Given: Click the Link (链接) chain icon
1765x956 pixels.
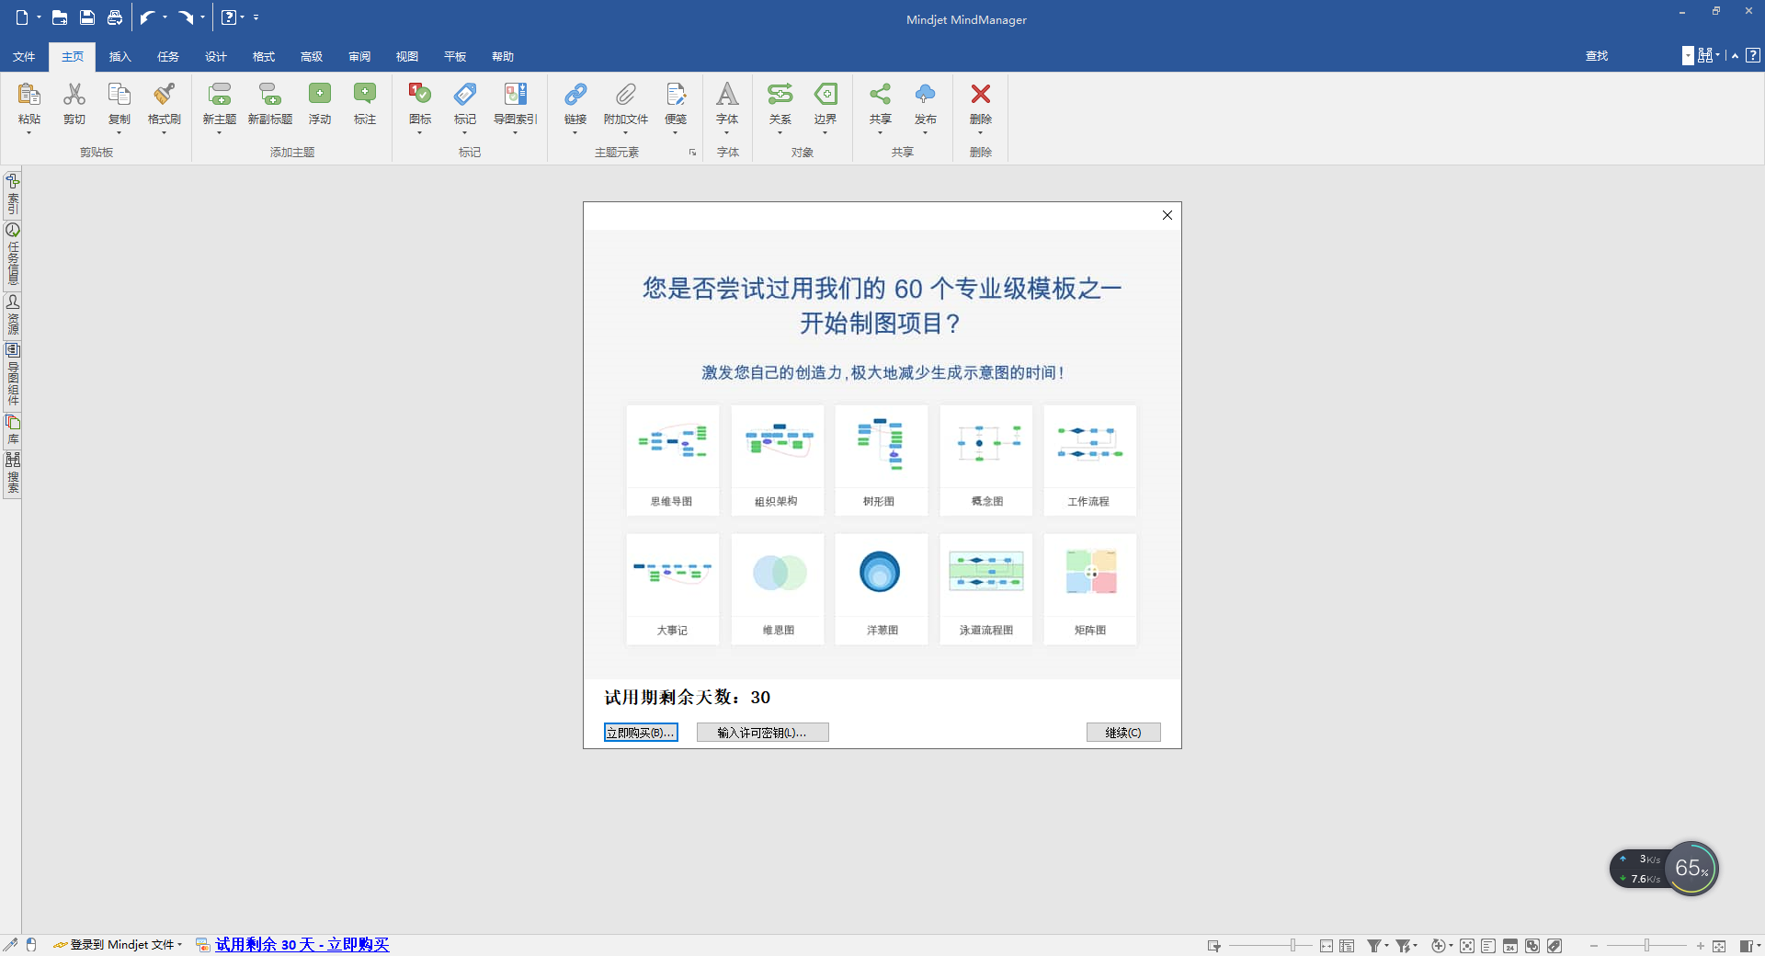Looking at the screenshot, I should coord(575,95).
